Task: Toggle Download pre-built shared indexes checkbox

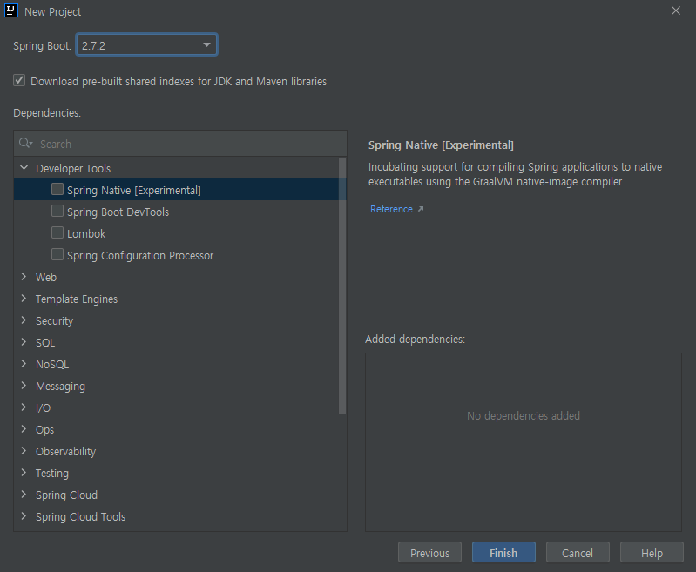Action: click(x=19, y=81)
